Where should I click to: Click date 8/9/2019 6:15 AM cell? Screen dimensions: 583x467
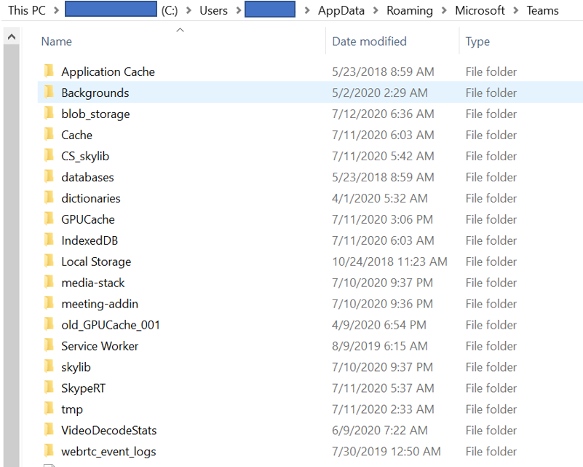pos(380,346)
